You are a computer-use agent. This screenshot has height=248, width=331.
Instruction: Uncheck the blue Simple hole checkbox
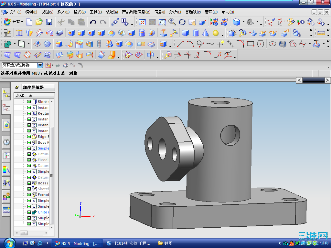pyautogui.click(x=29, y=148)
